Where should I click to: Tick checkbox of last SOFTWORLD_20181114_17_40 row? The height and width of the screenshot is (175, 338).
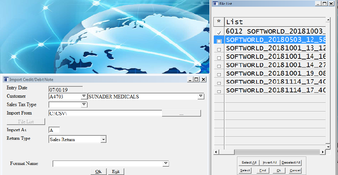coord(219,91)
